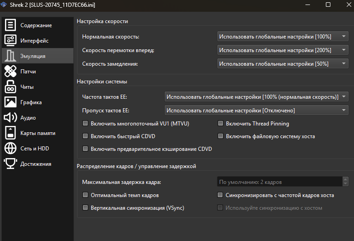This screenshot has width=354, height=241.
Task: Click the Эмуляция sidebar icon
Action: click(10, 56)
